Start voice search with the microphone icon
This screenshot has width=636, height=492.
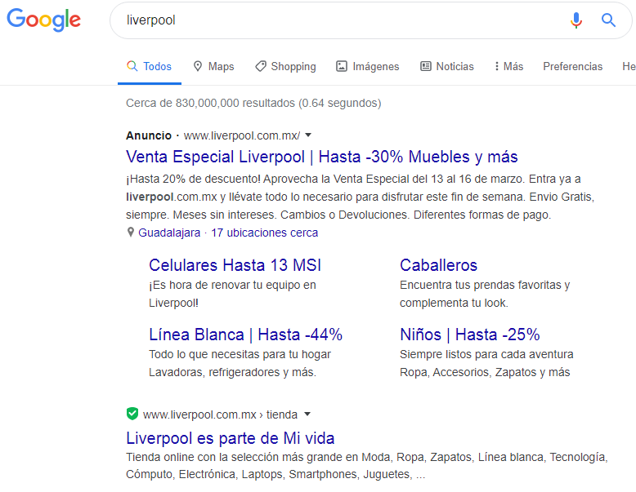[576, 20]
